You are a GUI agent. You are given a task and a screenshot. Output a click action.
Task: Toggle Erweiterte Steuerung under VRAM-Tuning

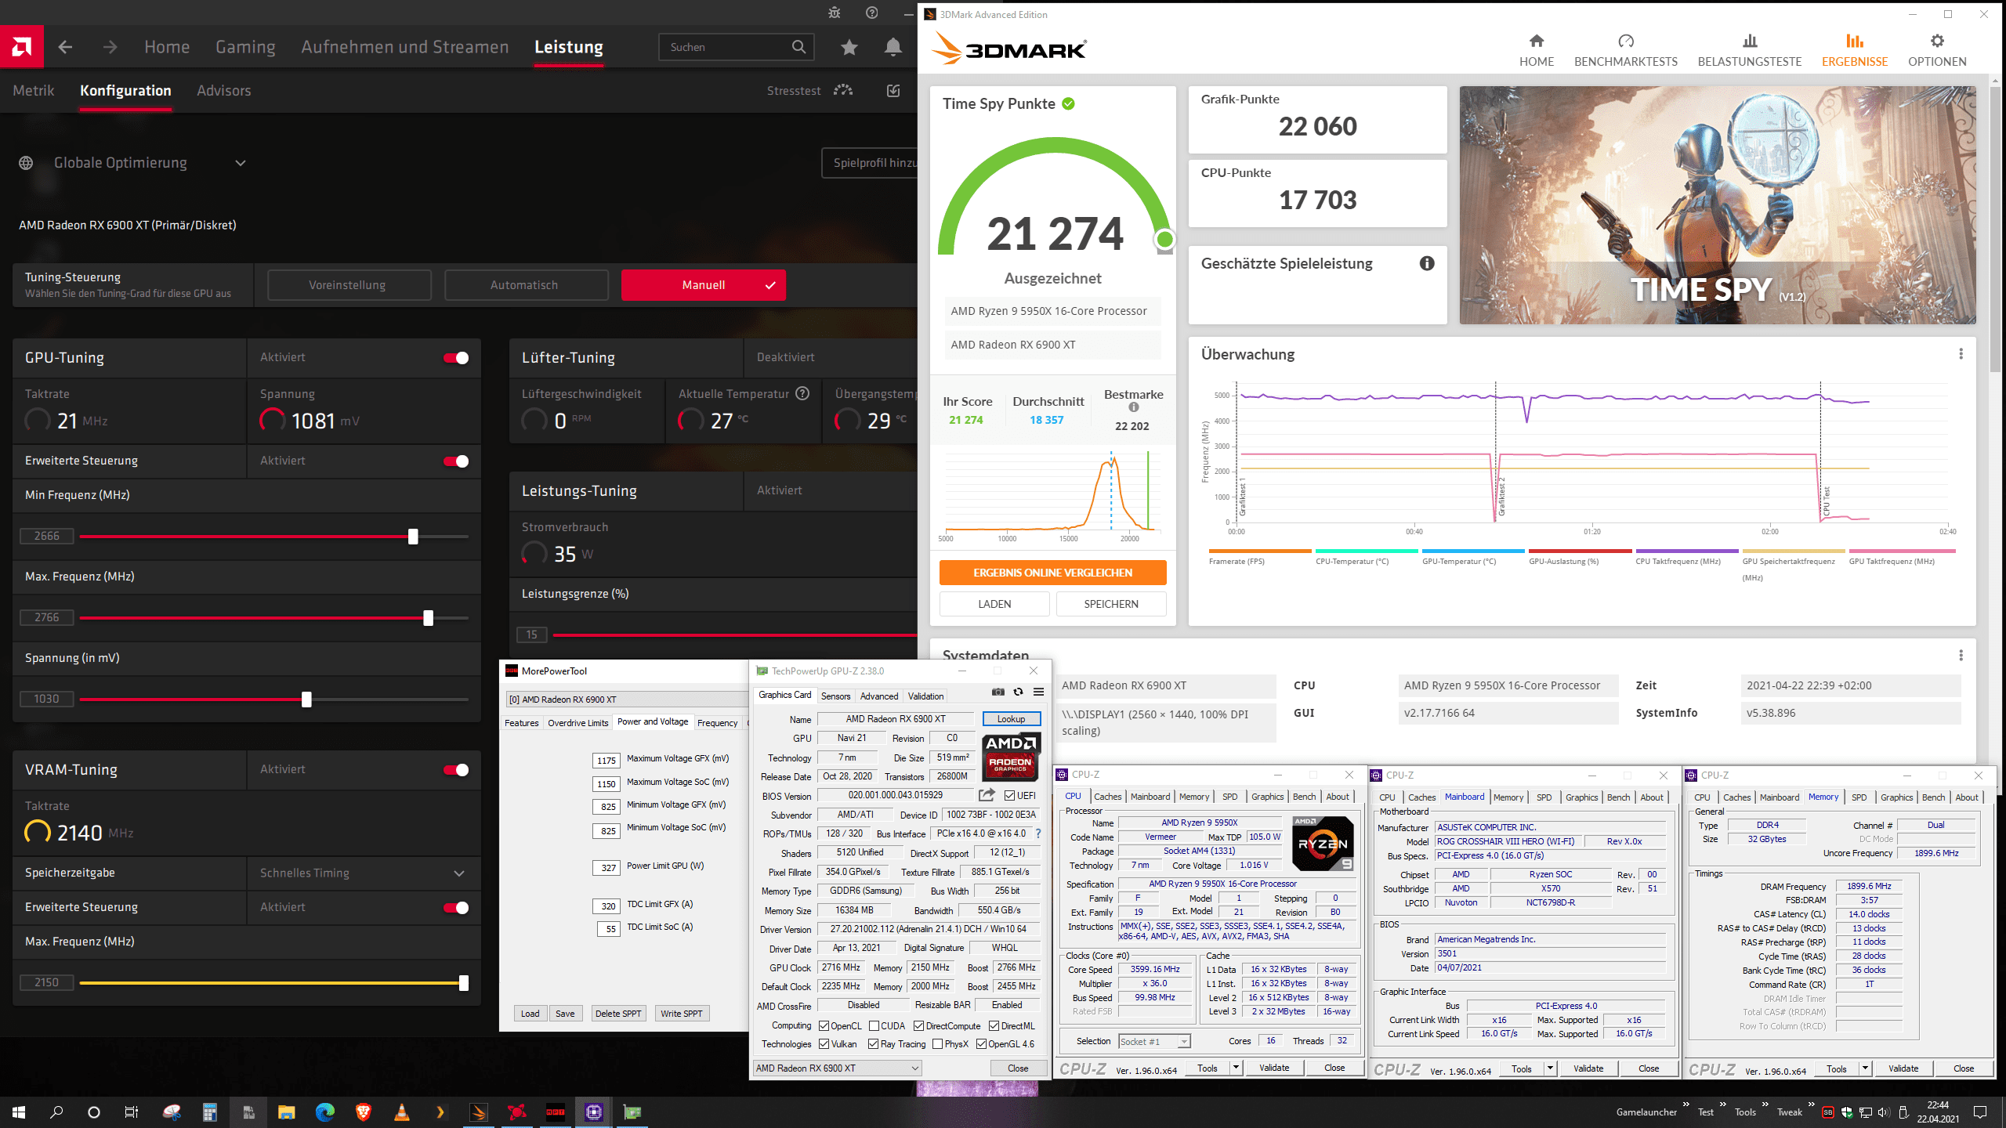point(456,908)
